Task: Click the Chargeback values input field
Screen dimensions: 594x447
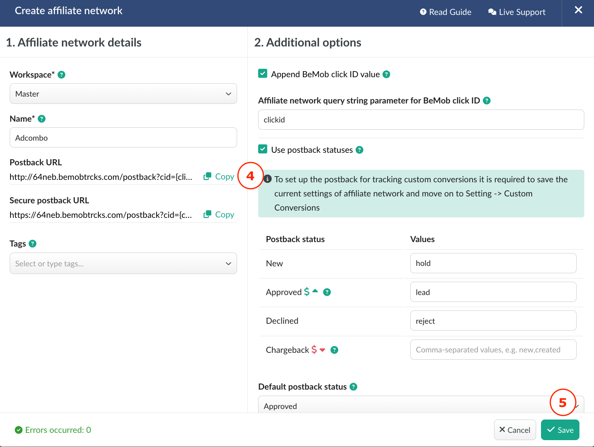Action: pos(493,350)
